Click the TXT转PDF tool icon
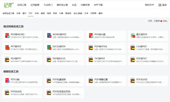 pos(91,60)
